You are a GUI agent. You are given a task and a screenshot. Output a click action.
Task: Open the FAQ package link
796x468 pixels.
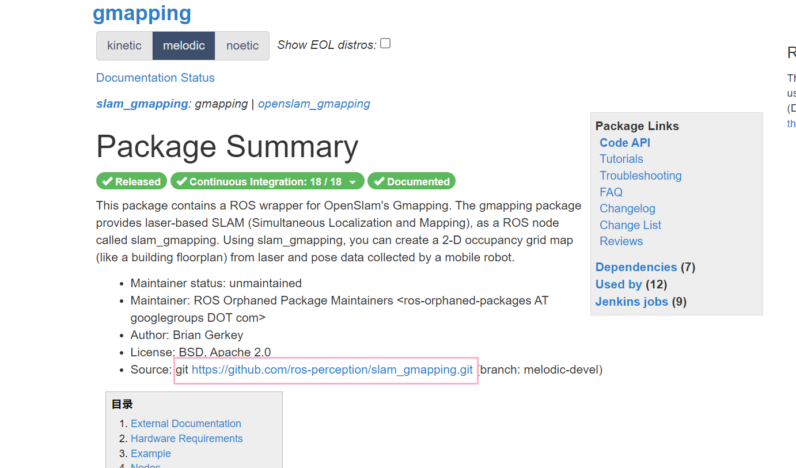point(611,192)
